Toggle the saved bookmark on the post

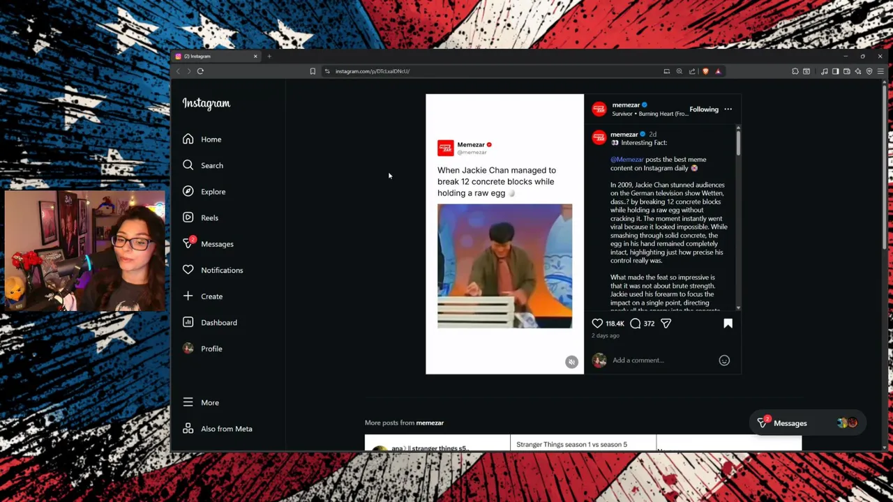[728, 324]
